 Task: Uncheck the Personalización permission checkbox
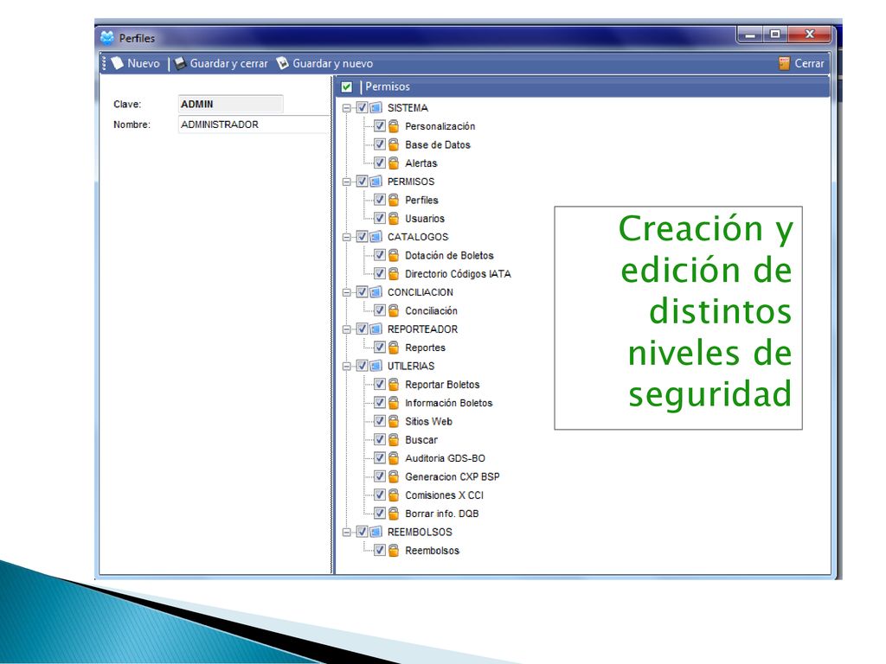(380, 126)
